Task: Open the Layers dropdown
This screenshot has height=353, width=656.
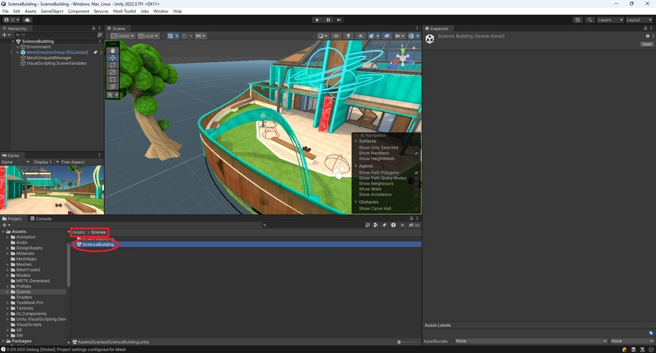Action: [x=610, y=20]
